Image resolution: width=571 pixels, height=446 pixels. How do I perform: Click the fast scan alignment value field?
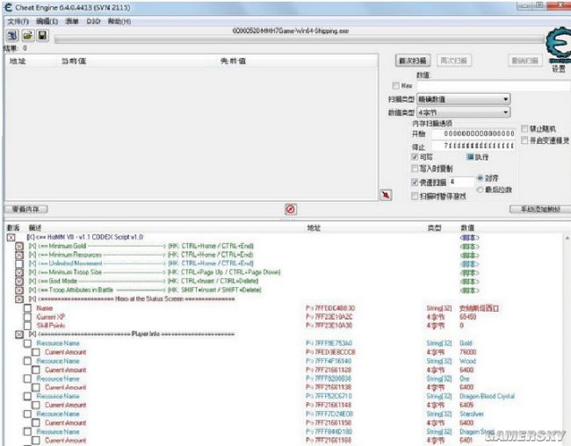[x=461, y=182]
